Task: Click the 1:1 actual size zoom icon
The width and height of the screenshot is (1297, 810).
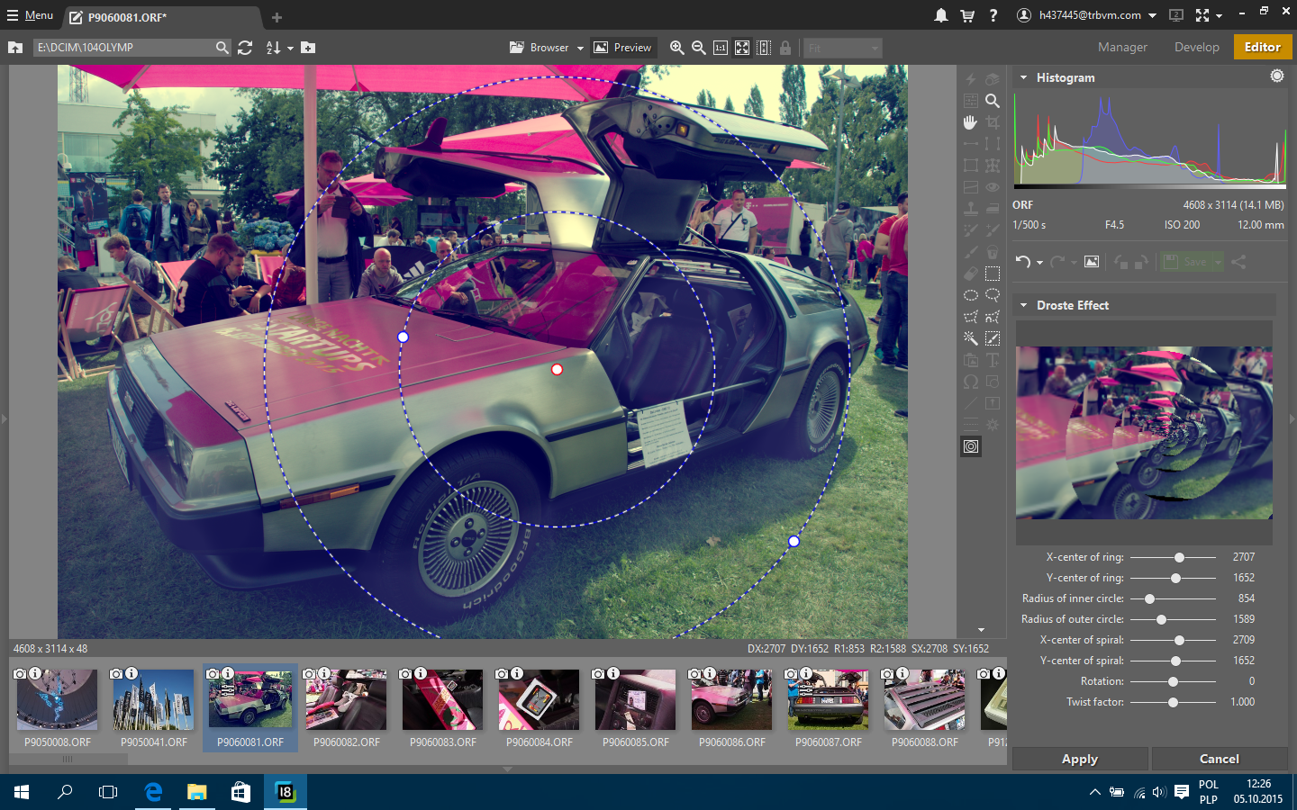Action: tap(721, 48)
